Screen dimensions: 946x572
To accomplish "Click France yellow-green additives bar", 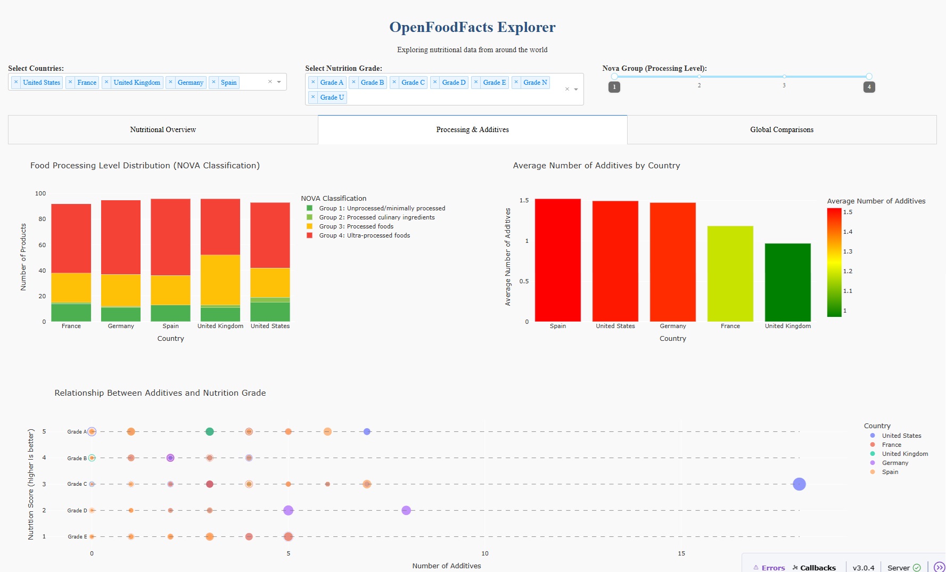I will 730,274.
